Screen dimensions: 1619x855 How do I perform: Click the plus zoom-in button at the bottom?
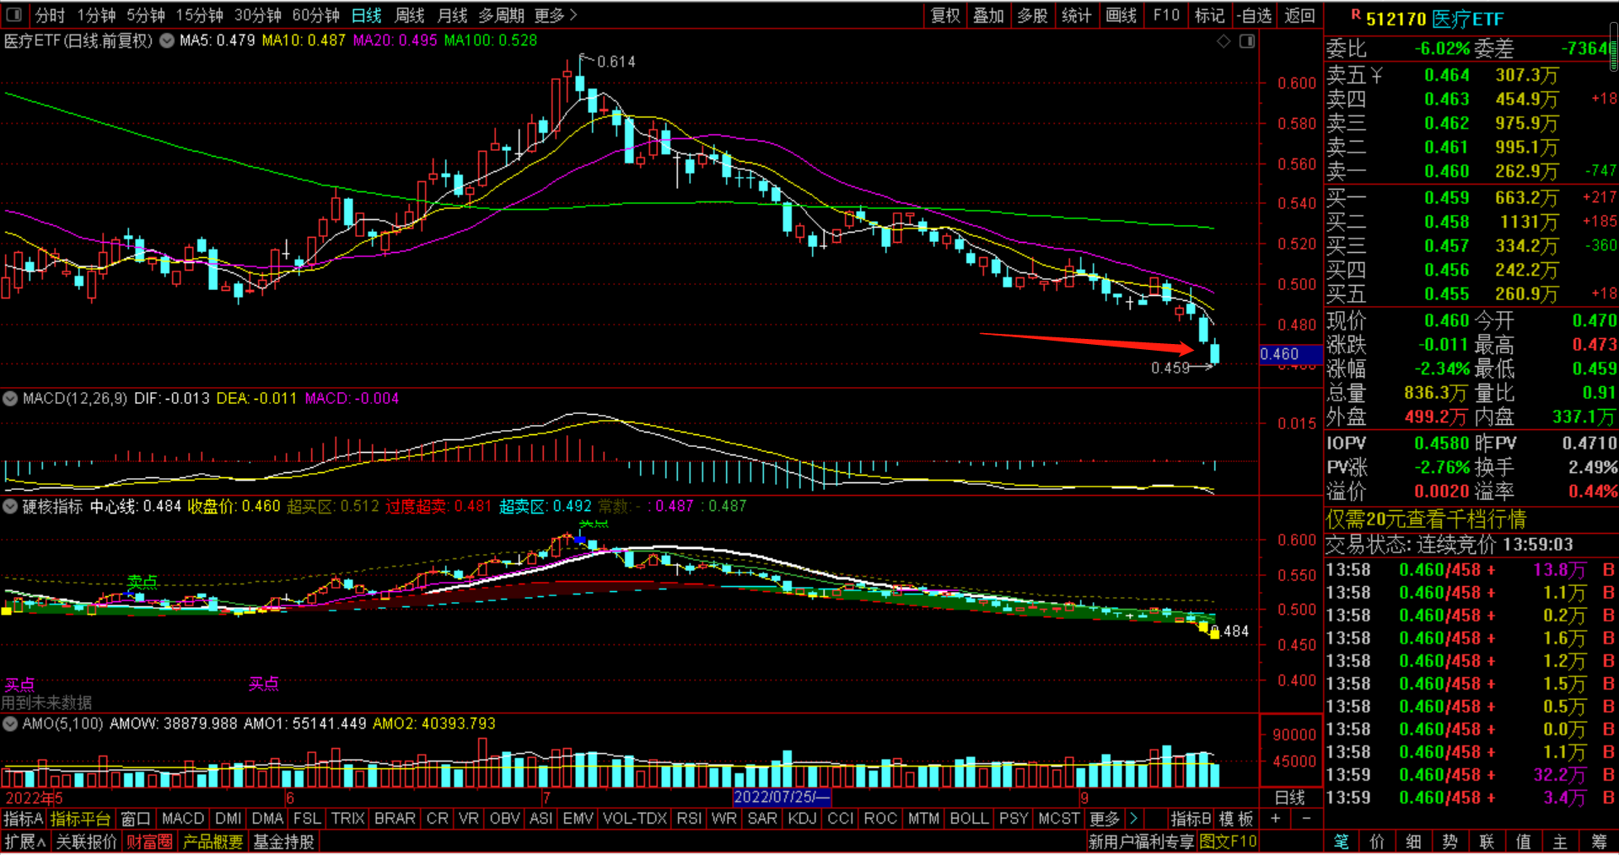point(1276,819)
